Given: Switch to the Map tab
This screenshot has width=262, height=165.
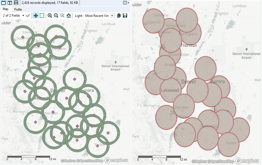Looking at the screenshot, I should tap(5, 9).
